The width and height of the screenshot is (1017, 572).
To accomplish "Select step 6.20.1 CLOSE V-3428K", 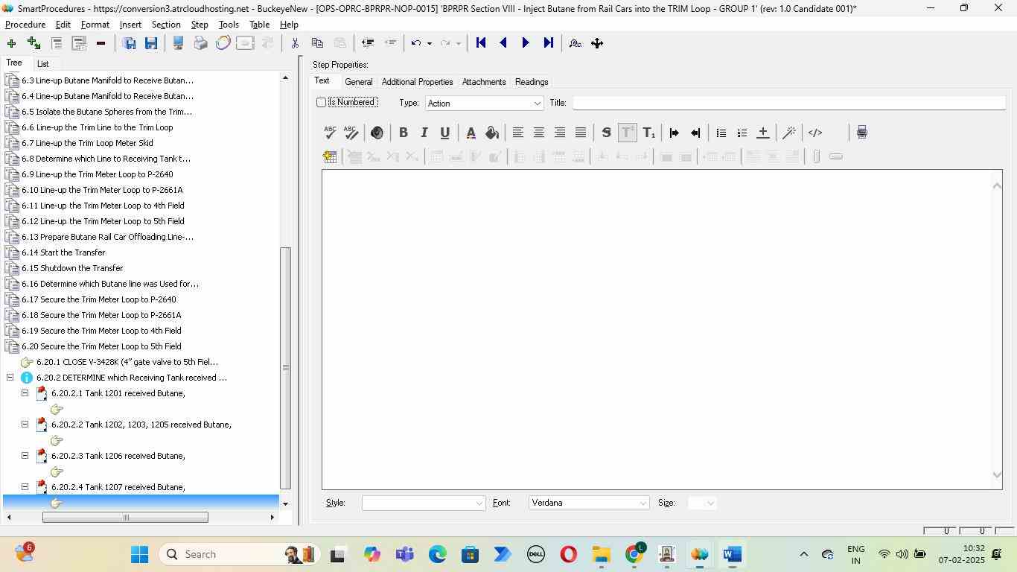I will click(x=127, y=362).
